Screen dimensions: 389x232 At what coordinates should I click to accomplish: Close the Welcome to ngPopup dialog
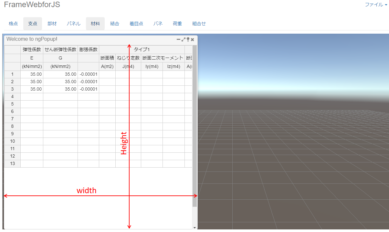(192, 39)
